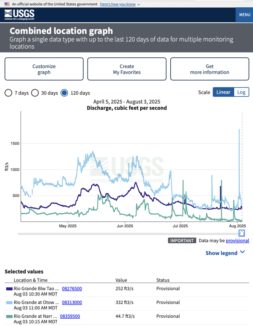
Task: Switch scale to Log
Action: tap(241, 92)
